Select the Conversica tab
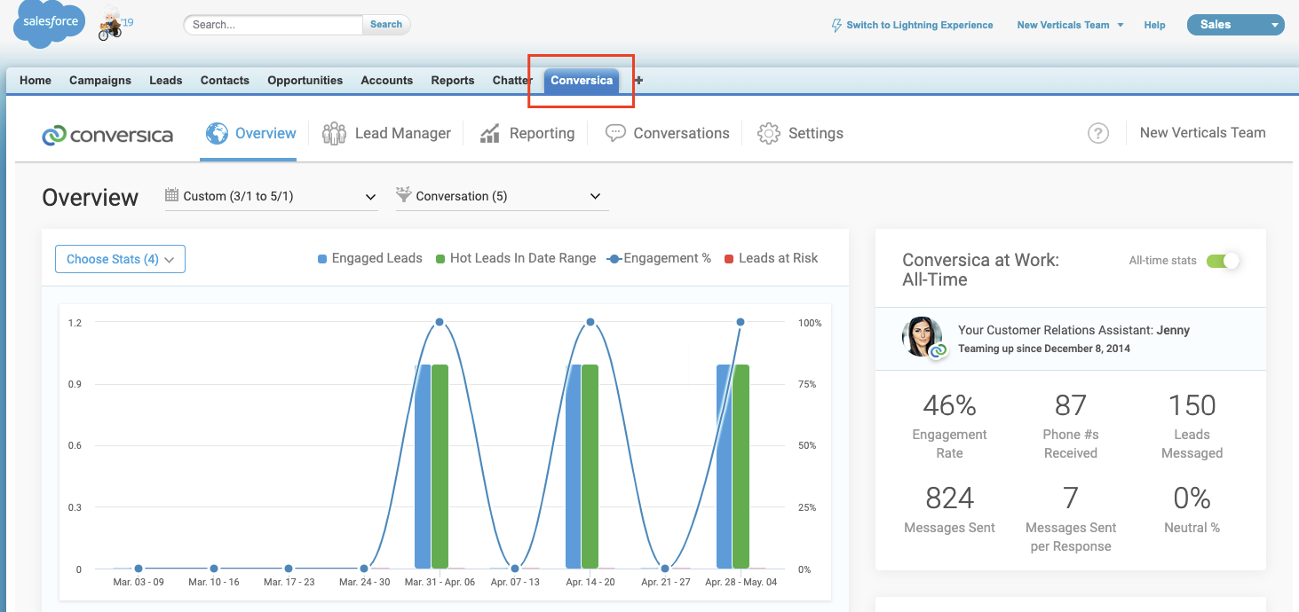 click(x=582, y=80)
